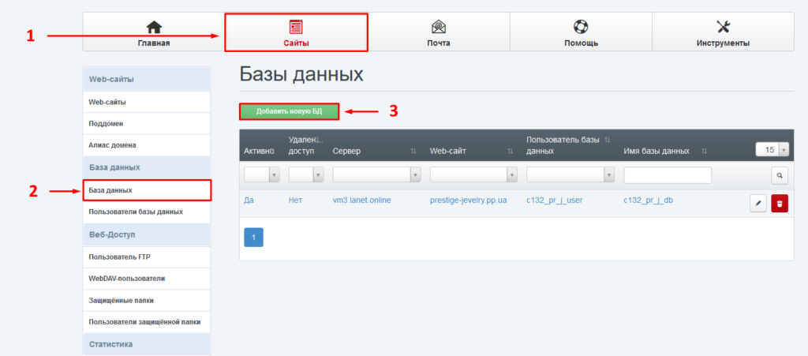This screenshot has width=808, height=356.
Task: Click the pencil edit icon for c132_pr_j_db
Action: coord(757,204)
